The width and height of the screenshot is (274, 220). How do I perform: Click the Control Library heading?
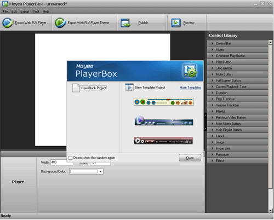[x=223, y=36]
